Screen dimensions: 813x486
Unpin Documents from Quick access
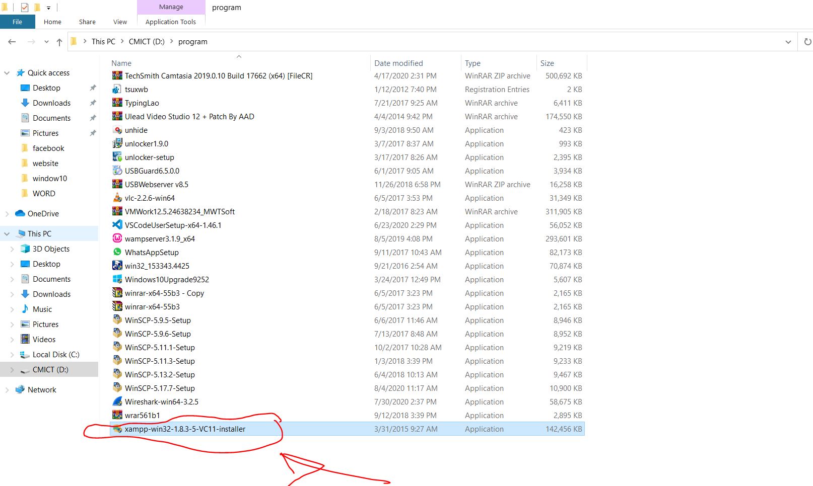pos(93,118)
